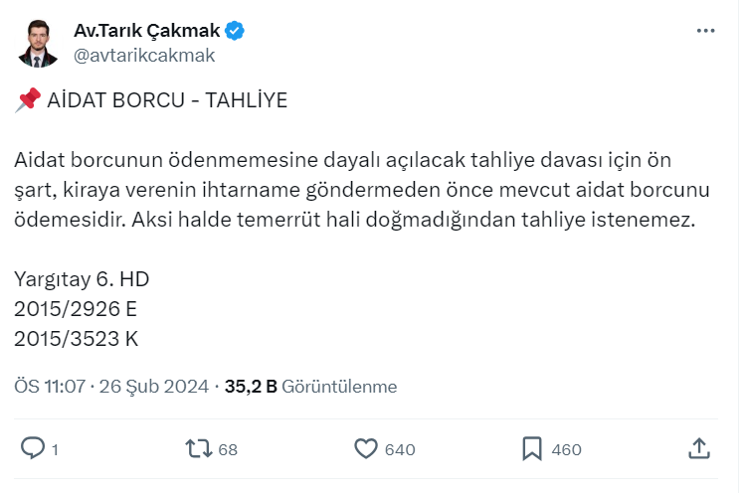View the 35,2 B Görüntülenme count
The width and height of the screenshot is (745, 493).
tap(310, 387)
